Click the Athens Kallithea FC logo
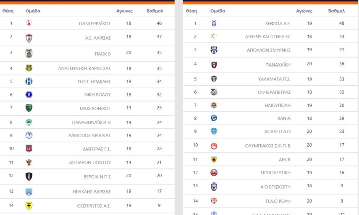 point(214,36)
